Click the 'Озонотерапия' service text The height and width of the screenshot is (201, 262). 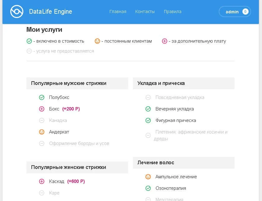pyautogui.click(x=171, y=188)
